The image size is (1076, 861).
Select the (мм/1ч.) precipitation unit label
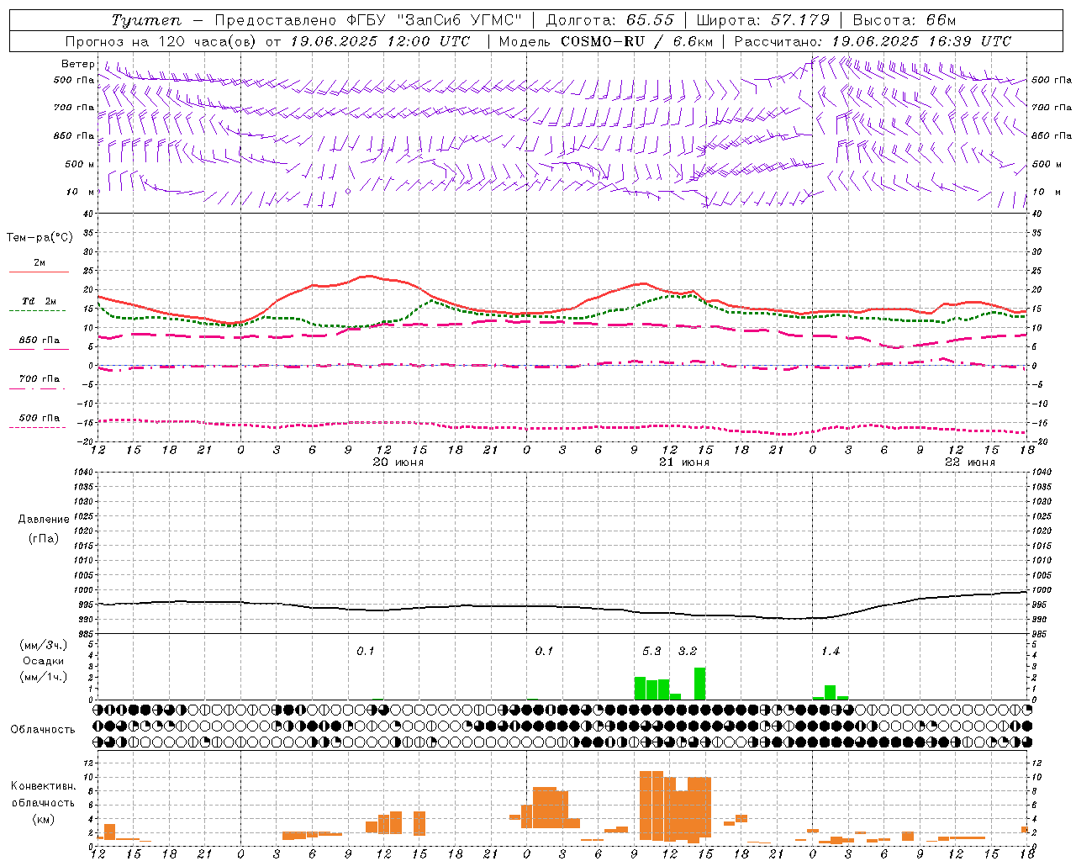pyautogui.click(x=42, y=677)
